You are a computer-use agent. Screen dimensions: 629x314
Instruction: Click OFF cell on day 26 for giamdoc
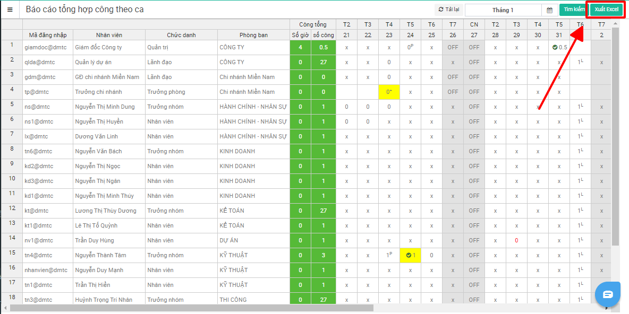pyautogui.click(x=453, y=47)
